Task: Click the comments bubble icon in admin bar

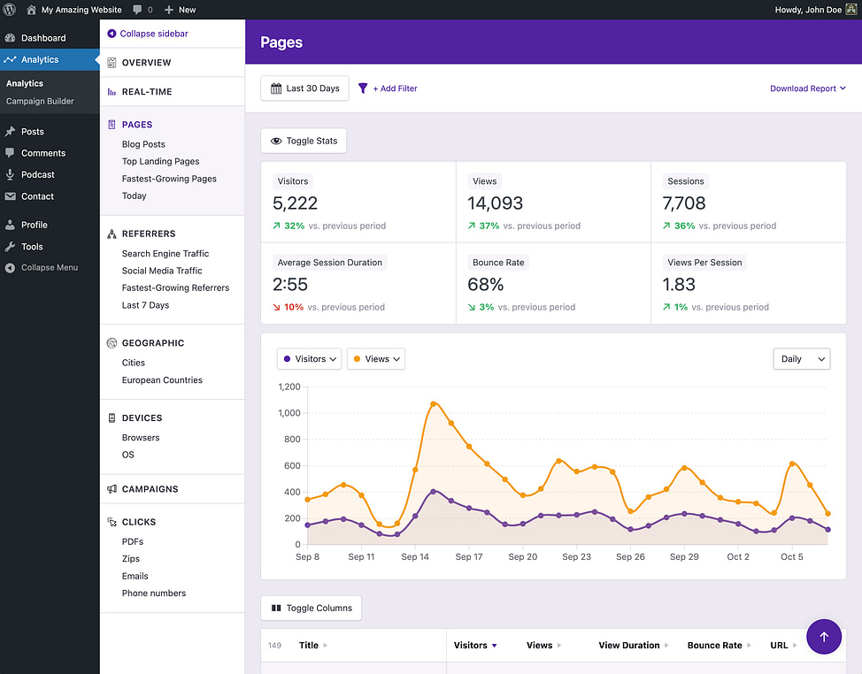Action: pyautogui.click(x=137, y=10)
